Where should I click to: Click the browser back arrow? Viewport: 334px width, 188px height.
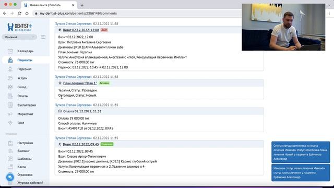(5, 13)
